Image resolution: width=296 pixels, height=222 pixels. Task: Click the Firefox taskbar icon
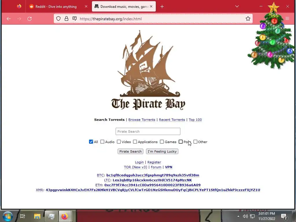tap(65, 216)
